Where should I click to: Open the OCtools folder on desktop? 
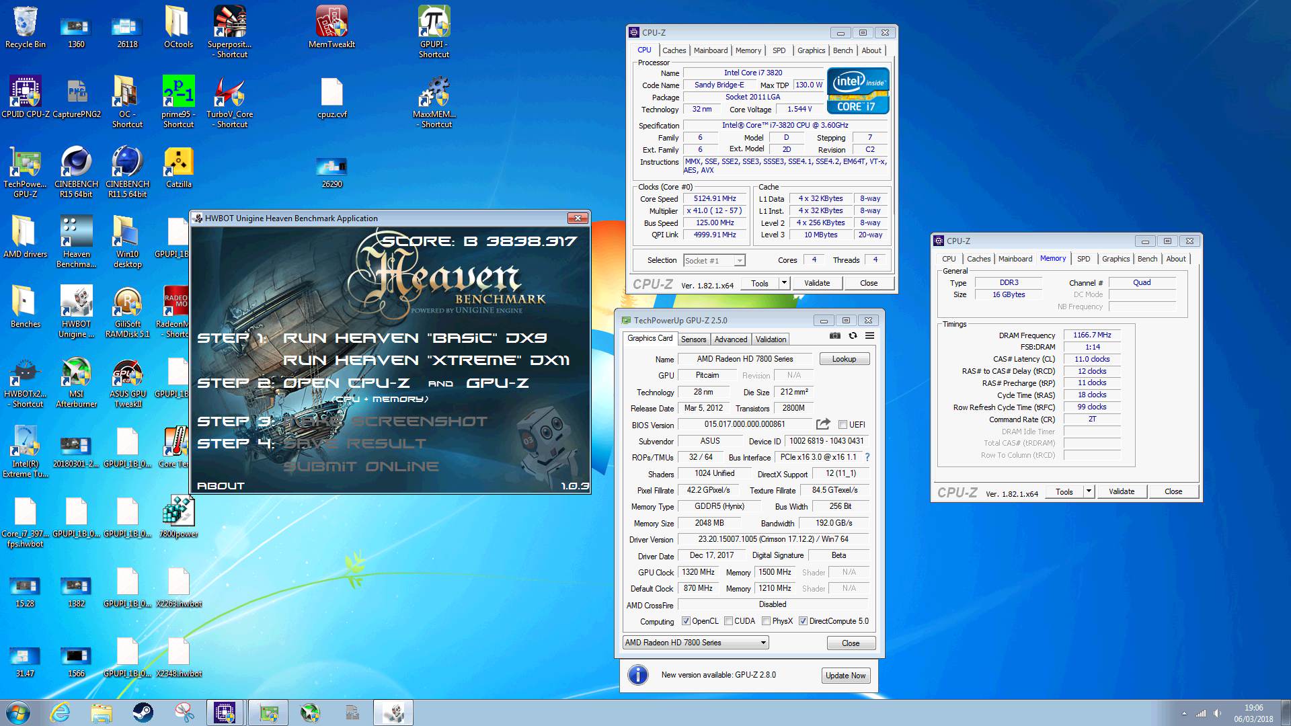[x=178, y=27]
